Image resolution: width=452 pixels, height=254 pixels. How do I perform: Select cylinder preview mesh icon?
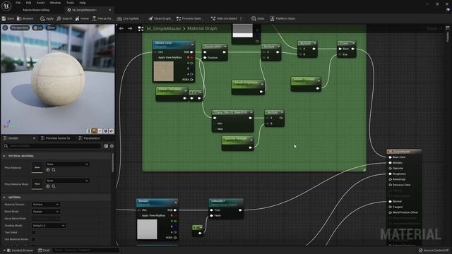[x=89, y=131]
